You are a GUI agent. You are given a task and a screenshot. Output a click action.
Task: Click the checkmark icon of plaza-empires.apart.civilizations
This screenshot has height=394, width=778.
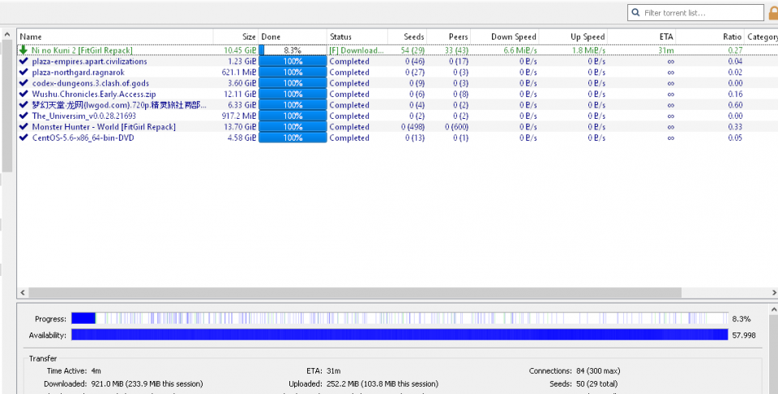click(24, 61)
